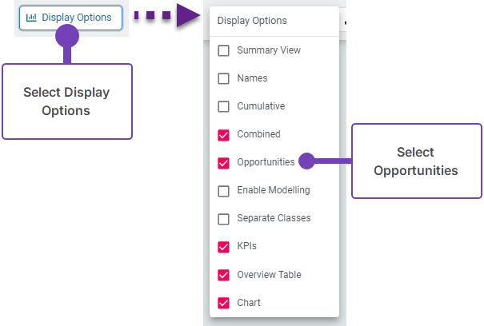Image resolution: width=484 pixels, height=326 pixels.
Task: Click the purple dotted arrow head
Action: (x=188, y=15)
